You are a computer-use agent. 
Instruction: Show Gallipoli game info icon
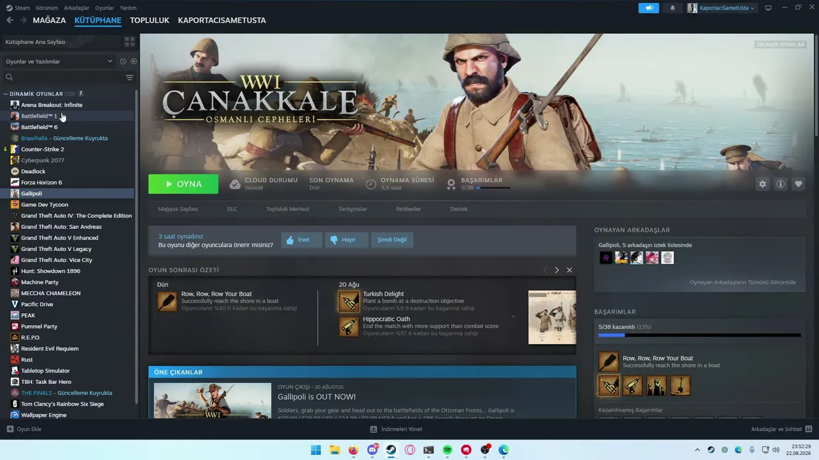[x=781, y=184]
